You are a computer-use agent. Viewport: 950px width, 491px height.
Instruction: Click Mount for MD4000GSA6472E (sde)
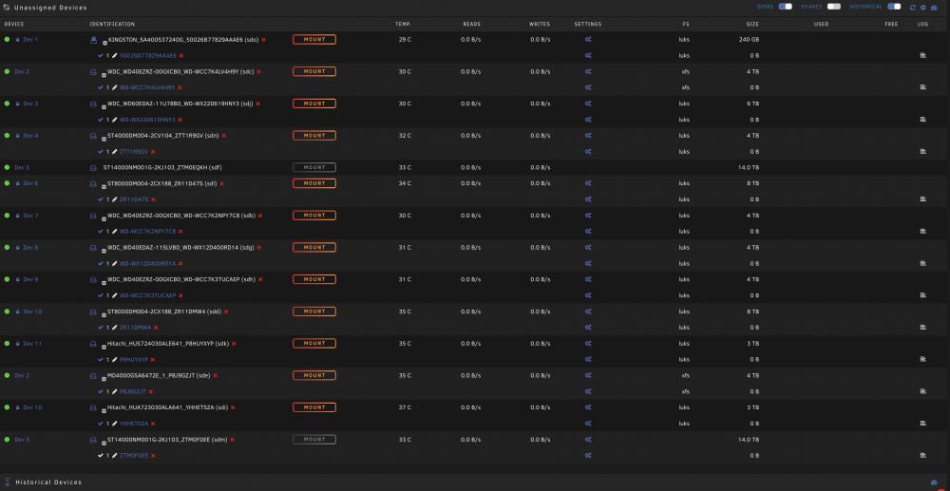click(x=314, y=375)
